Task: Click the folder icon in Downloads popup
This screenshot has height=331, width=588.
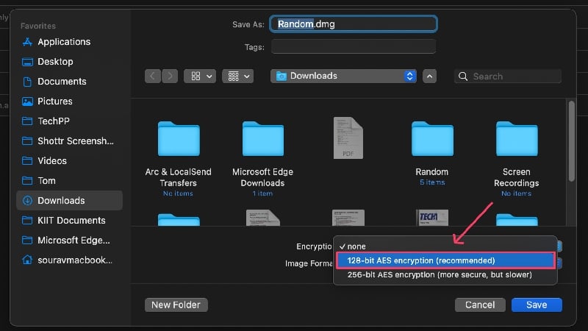Action: coord(282,76)
